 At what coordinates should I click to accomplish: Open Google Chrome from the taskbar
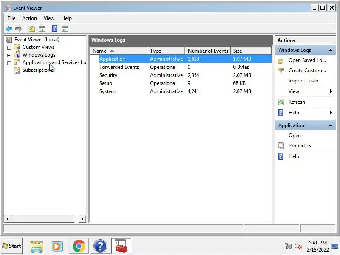click(x=79, y=246)
